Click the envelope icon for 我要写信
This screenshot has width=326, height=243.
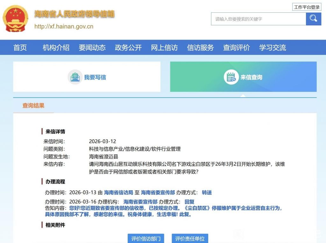pyautogui.click(x=75, y=77)
